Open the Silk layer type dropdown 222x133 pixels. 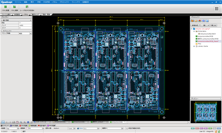[x=43, y=128]
